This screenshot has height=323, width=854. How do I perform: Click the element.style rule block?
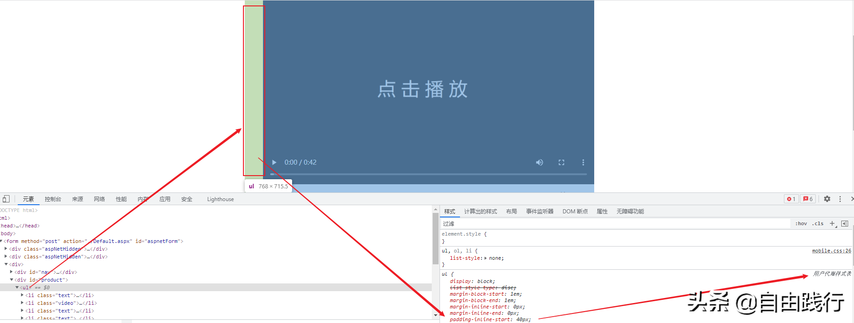(x=646, y=237)
